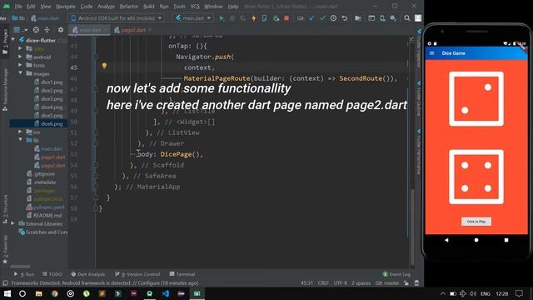Open File Explorer from the taskbar

[39, 293]
